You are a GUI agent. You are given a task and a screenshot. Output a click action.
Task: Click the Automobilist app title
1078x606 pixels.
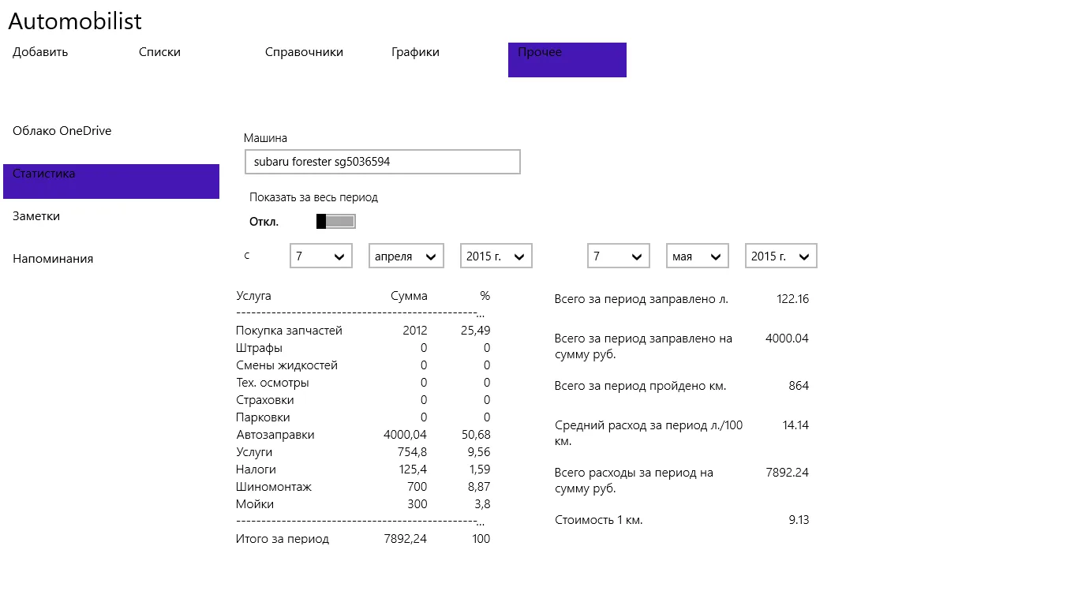click(x=75, y=21)
